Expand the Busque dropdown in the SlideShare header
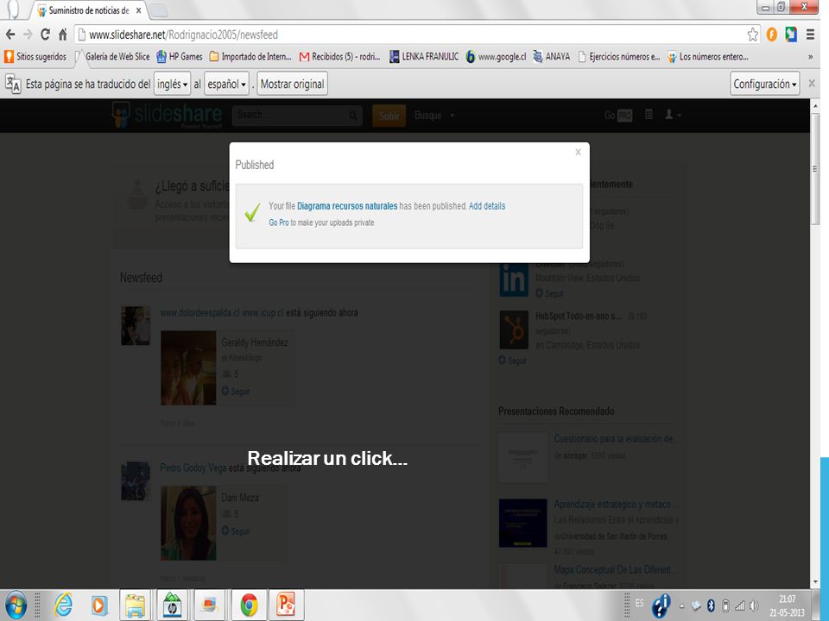 pyautogui.click(x=434, y=115)
